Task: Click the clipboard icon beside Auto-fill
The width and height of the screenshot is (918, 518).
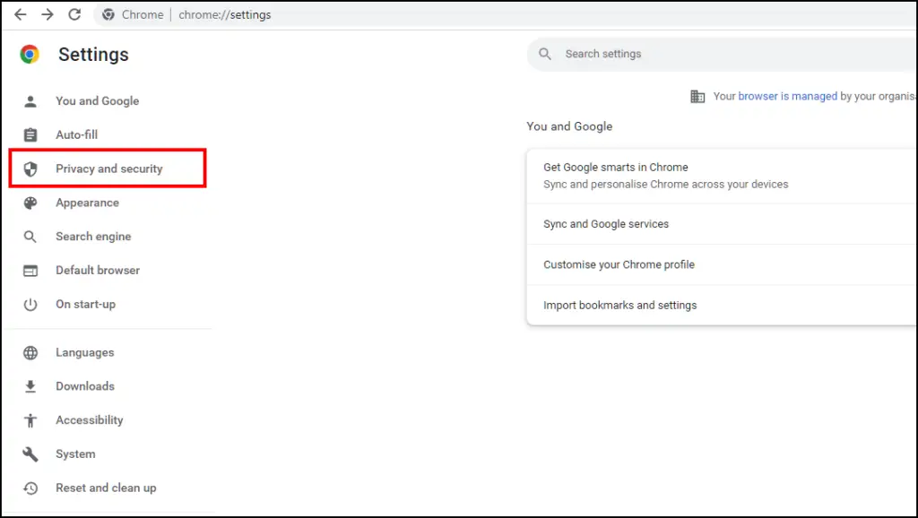Action: click(x=30, y=135)
